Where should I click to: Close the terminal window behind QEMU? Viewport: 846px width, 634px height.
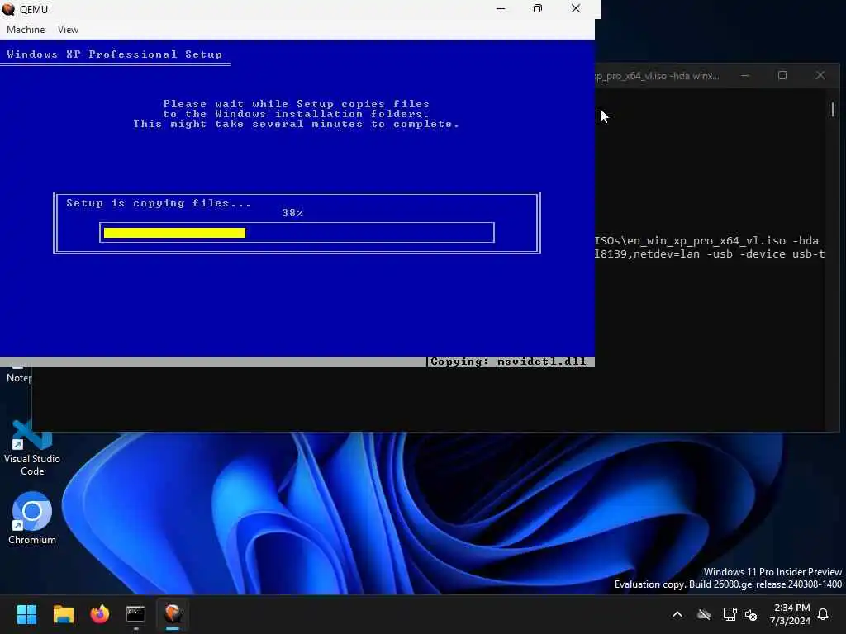pos(820,76)
